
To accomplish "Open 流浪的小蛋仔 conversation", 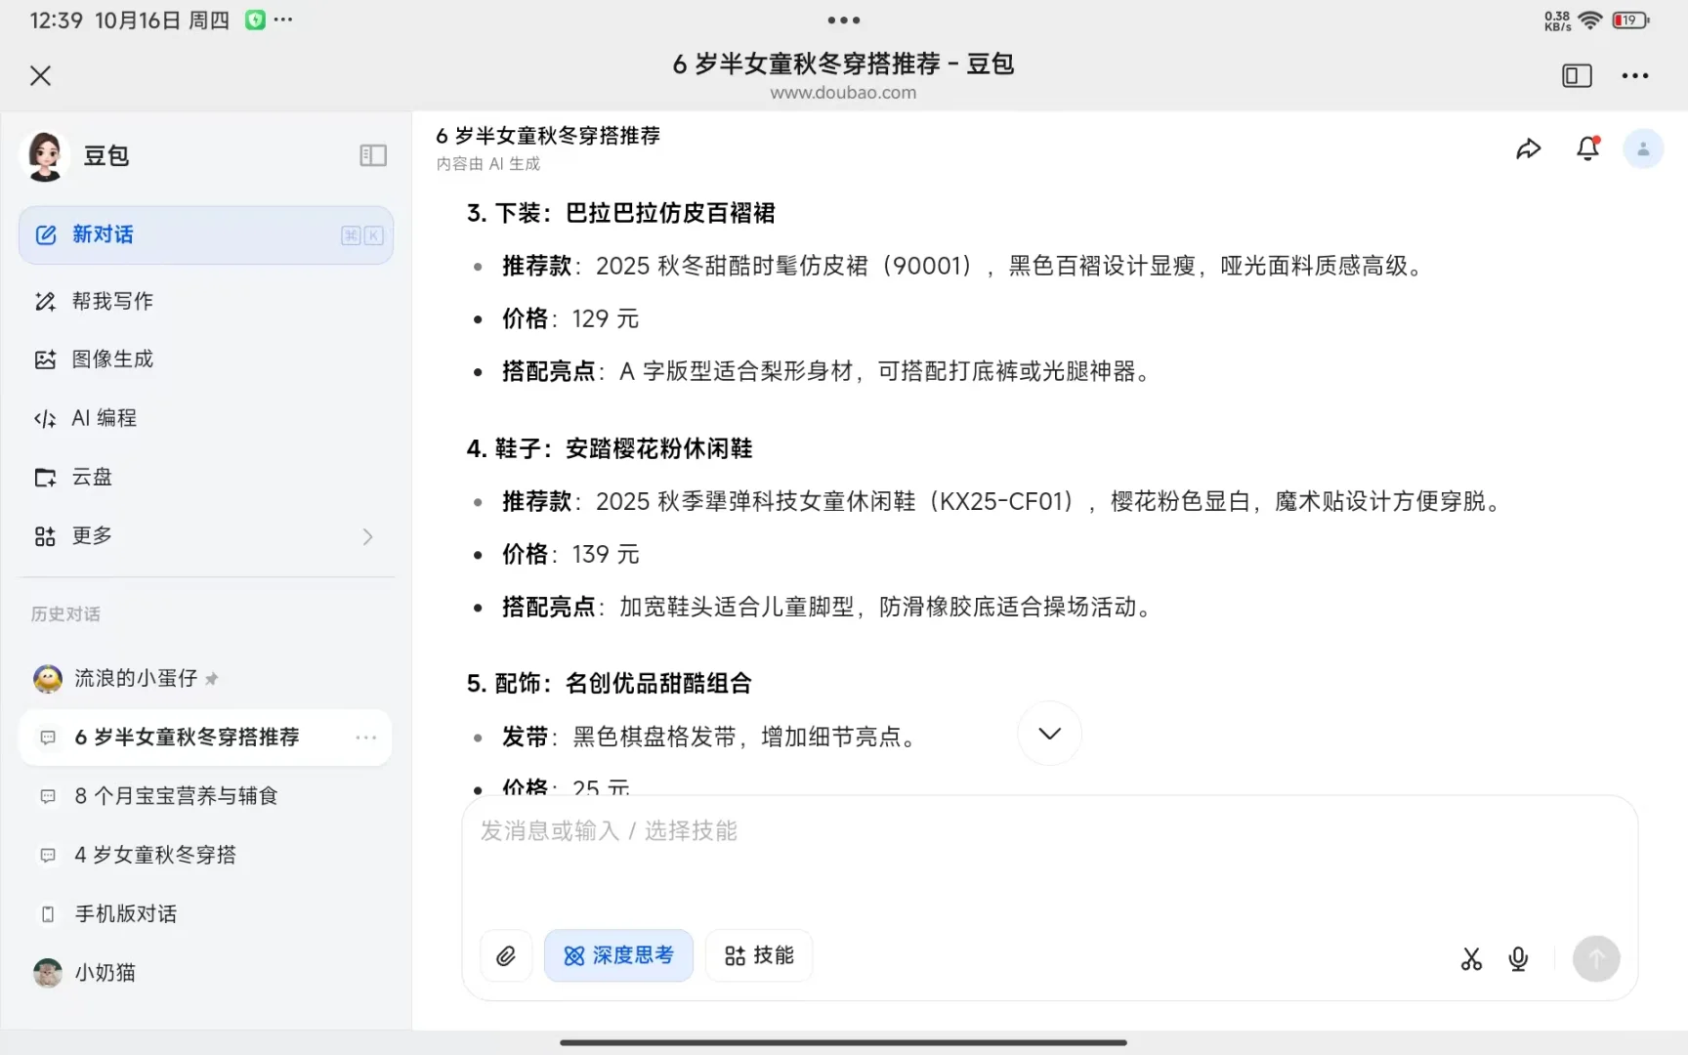I will pos(206,678).
